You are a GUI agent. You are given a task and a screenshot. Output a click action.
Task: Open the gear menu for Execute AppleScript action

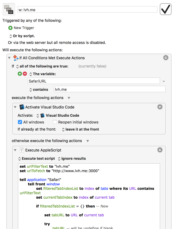click(x=160, y=150)
